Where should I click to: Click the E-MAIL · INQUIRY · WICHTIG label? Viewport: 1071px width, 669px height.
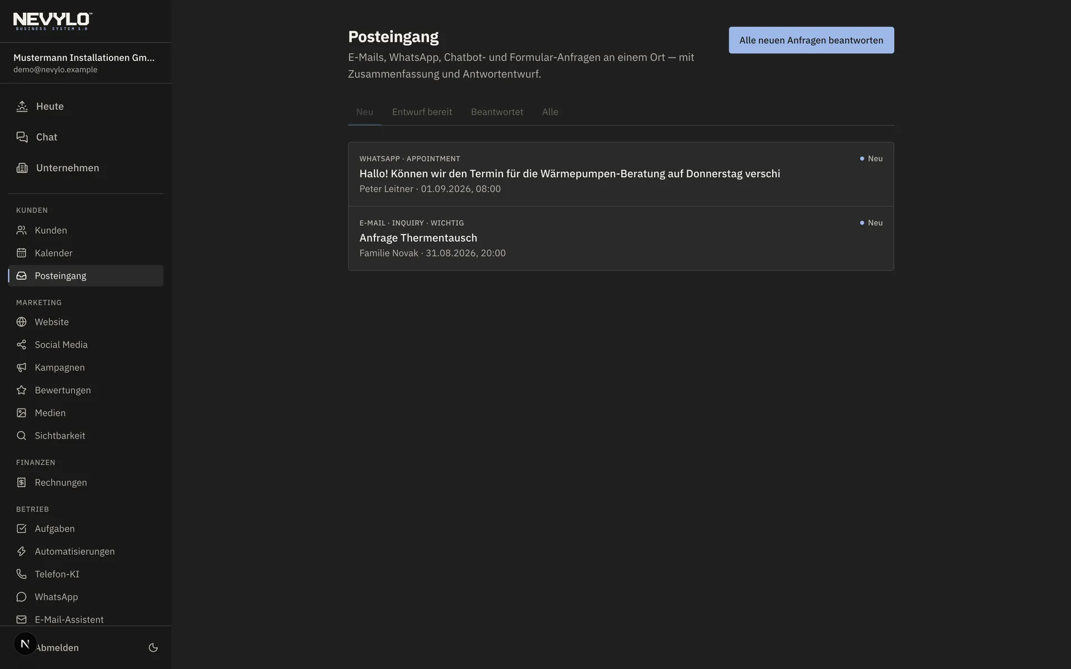click(412, 223)
